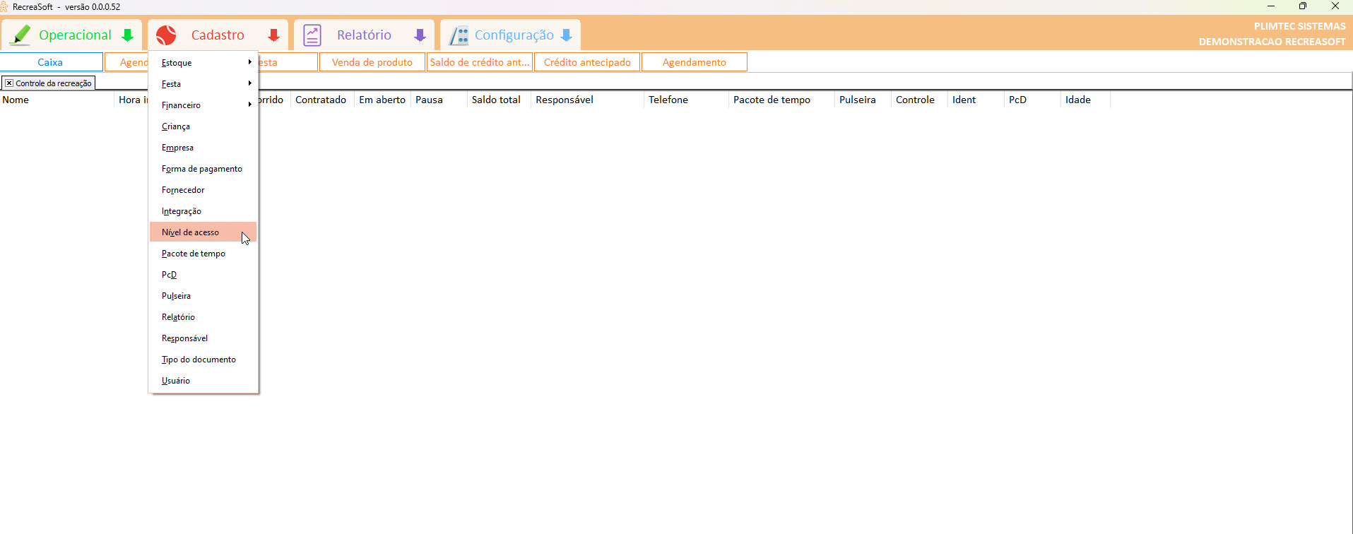Select Empresa from Cadastro menu

[203, 148]
